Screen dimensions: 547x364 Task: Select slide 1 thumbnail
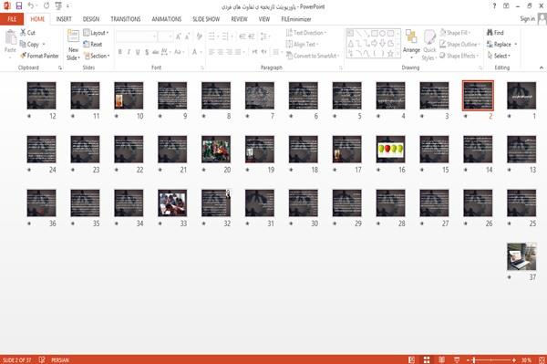[521, 95]
